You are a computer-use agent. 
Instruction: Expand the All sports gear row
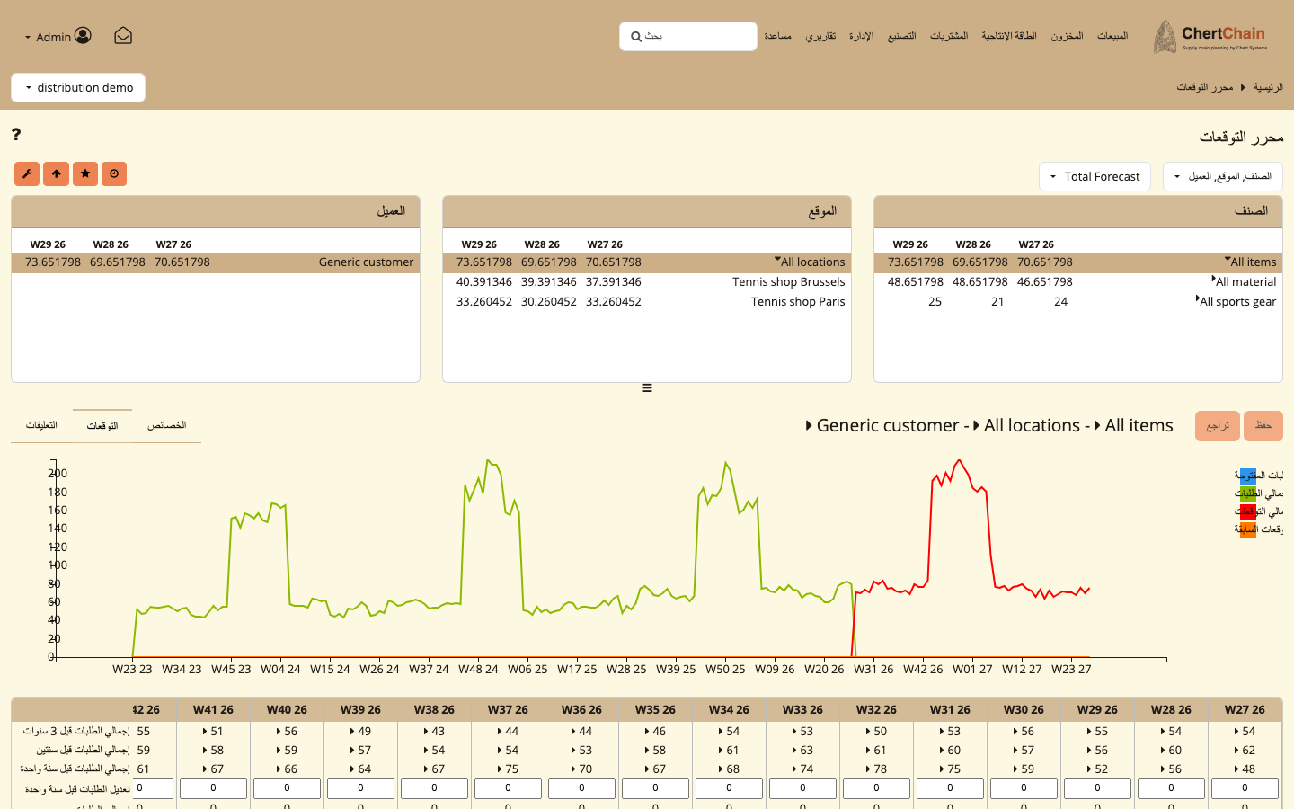(x=1198, y=299)
